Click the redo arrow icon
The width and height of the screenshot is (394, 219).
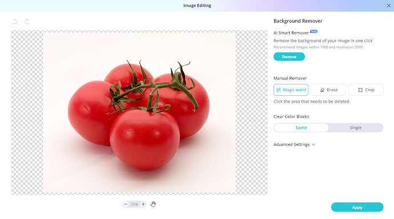coord(27,21)
